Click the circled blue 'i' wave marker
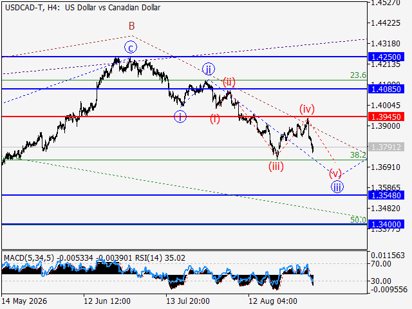 tap(180, 117)
